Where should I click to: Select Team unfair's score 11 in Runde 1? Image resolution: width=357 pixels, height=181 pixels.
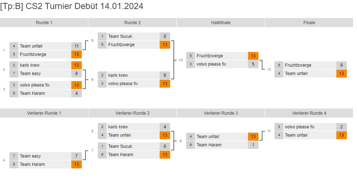click(x=76, y=46)
